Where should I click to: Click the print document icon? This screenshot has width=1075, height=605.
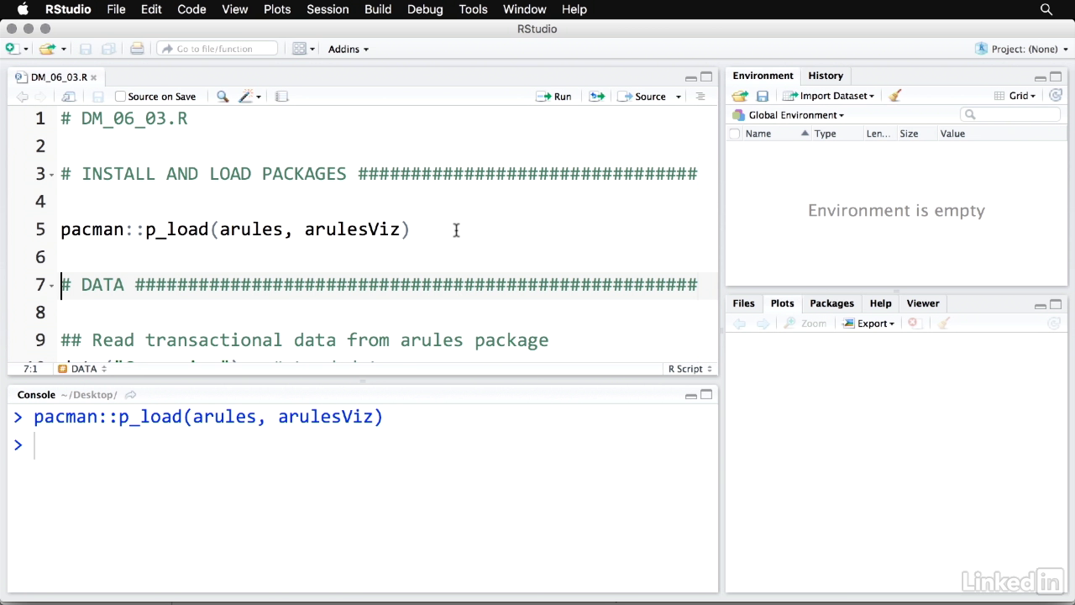137,49
